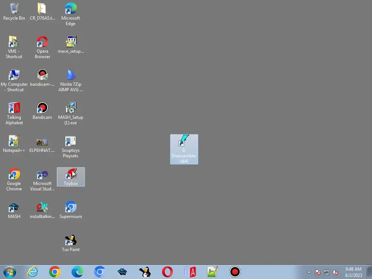Select the bandicam- installer desktop icon
The image size is (372, 279).
pos(42,78)
